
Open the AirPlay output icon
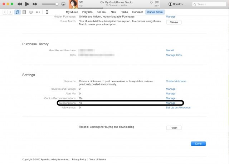63,4
